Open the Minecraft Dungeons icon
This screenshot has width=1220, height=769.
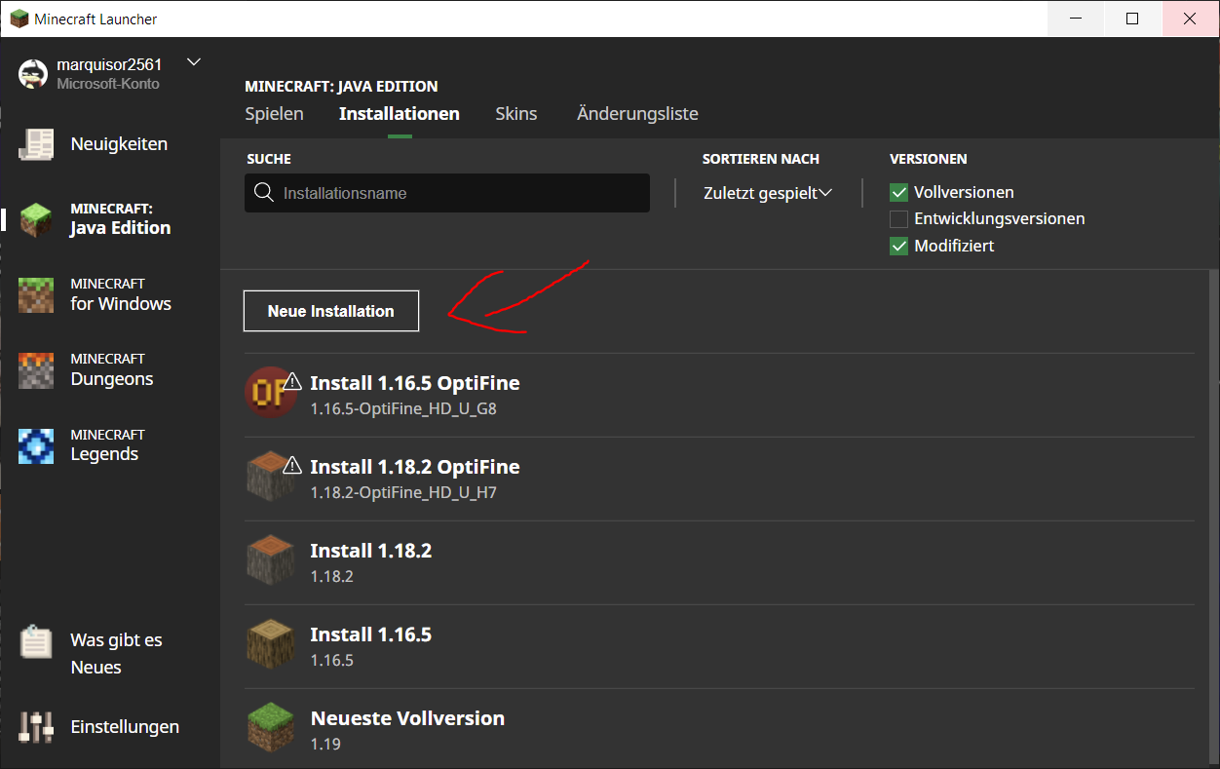[37, 369]
